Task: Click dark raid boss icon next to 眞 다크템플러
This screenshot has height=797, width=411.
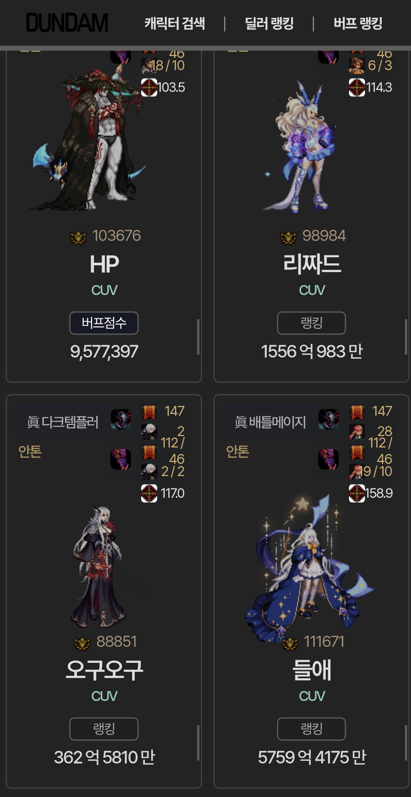Action: point(121,419)
